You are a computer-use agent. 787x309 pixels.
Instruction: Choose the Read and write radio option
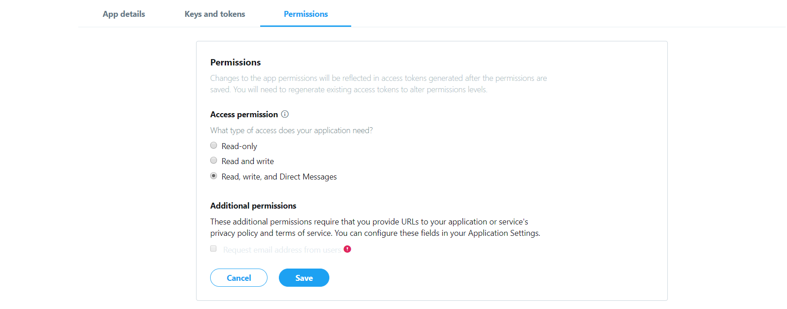[x=213, y=160]
